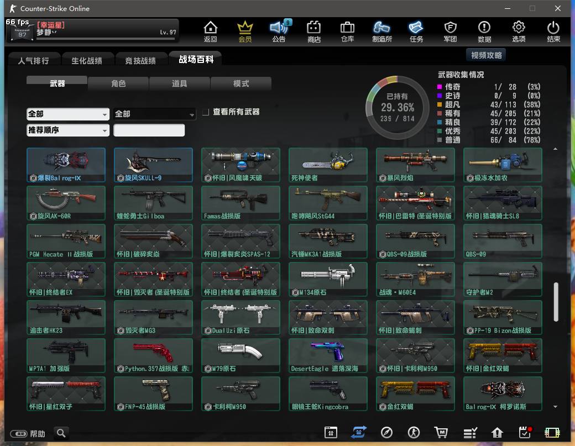Open the Dual Uzi原石 weapon card

tap(241, 317)
